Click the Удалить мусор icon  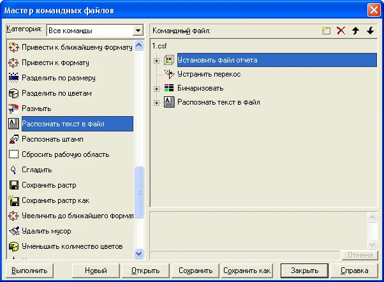point(13,231)
